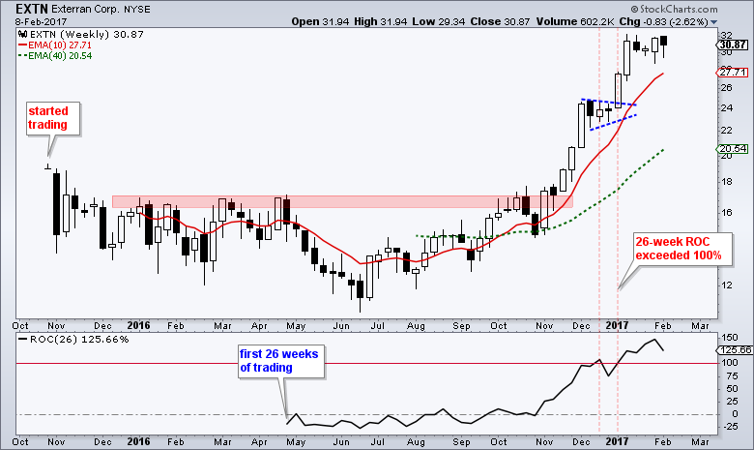Click the 12 price level on right axis
The width and height of the screenshot is (754, 450).
[726, 285]
